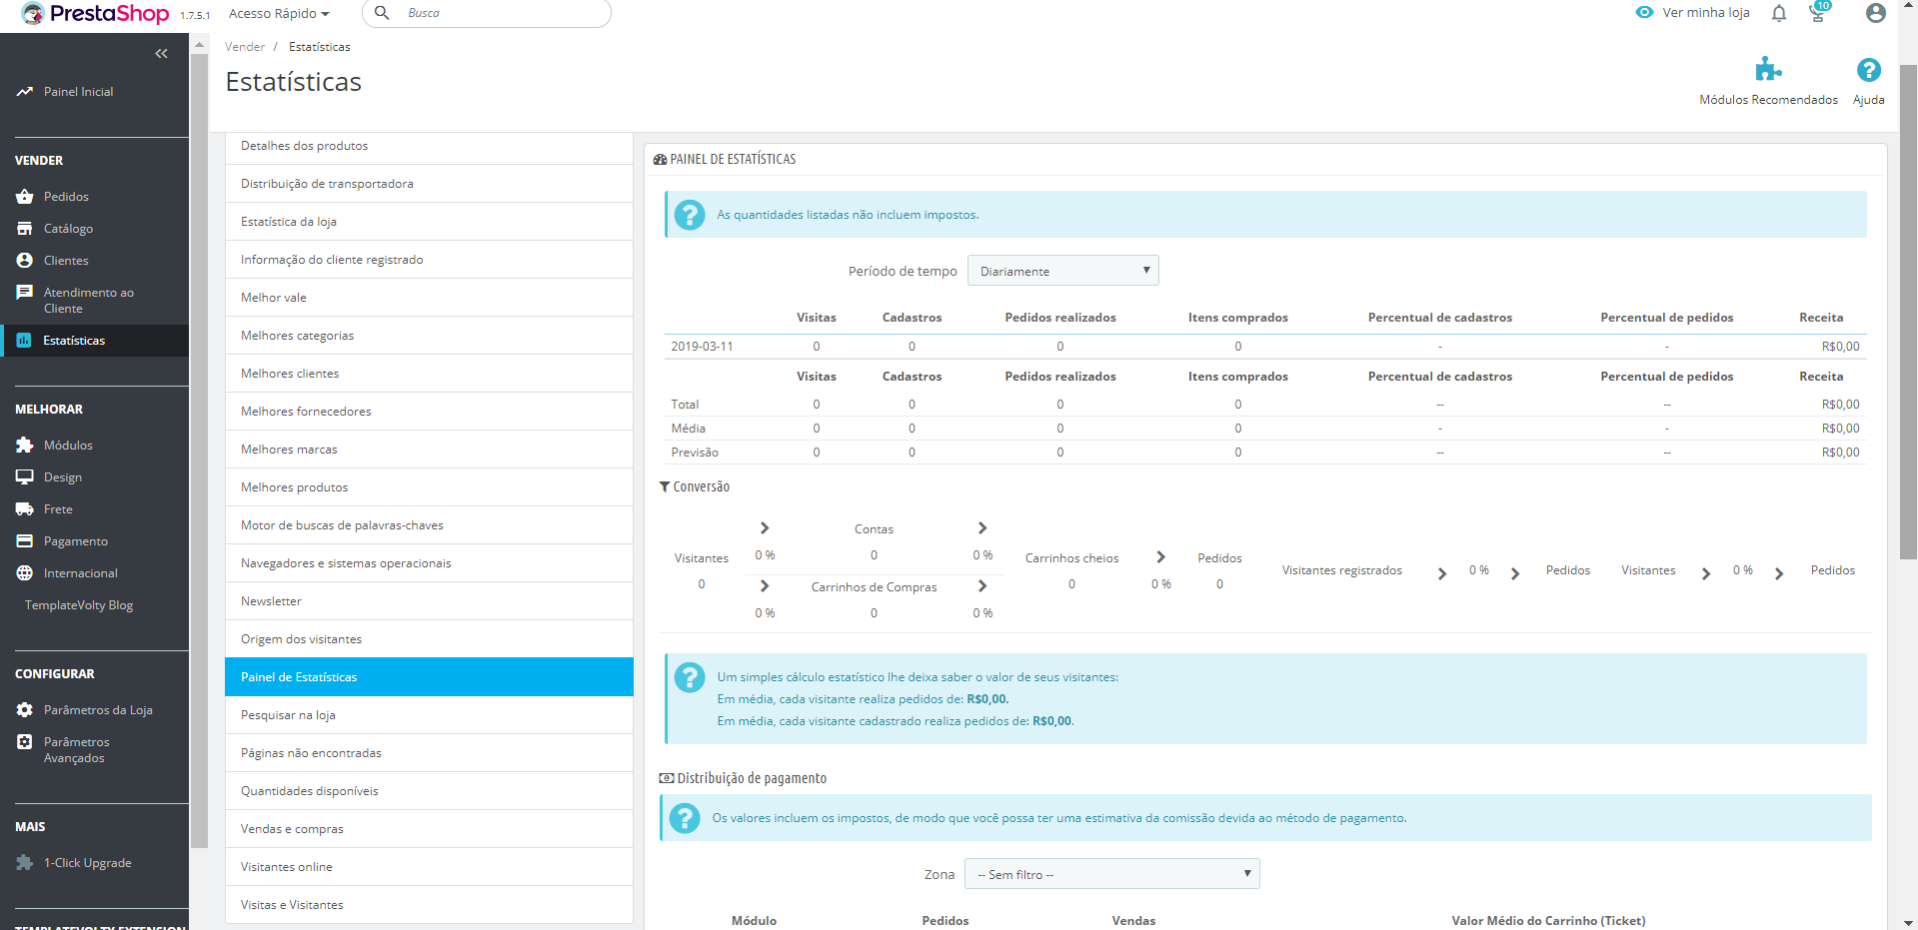Viewport: 1918px width, 930px height.
Task: Click the Ajuda help icon
Action: [1868, 70]
